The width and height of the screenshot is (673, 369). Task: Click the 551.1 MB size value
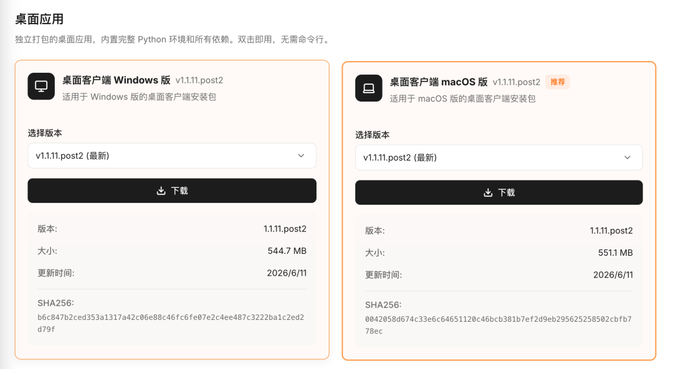pyautogui.click(x=616, y=253)
